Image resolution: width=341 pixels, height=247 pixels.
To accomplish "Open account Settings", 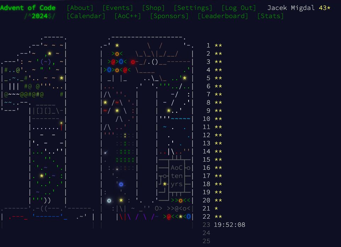I will 193,8.
